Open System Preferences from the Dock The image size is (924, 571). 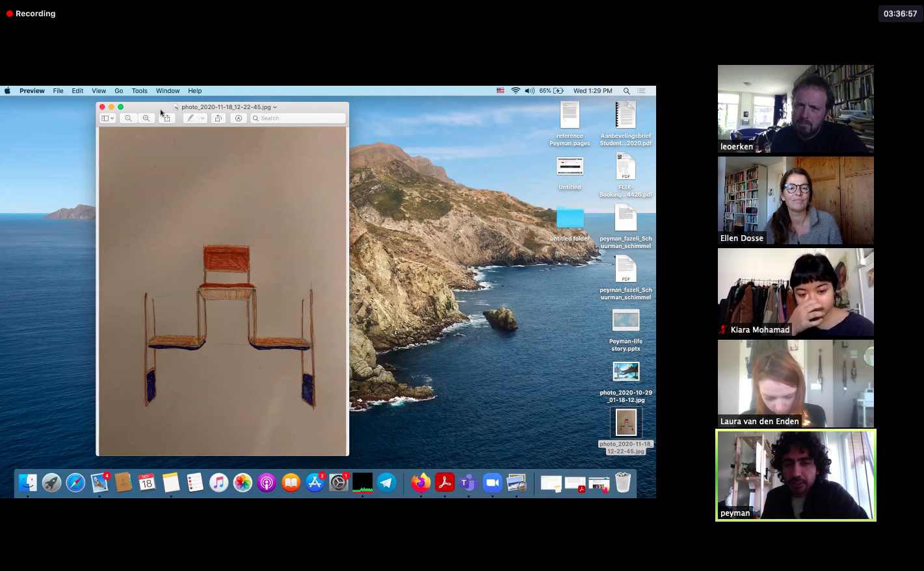tap(339, 483)
